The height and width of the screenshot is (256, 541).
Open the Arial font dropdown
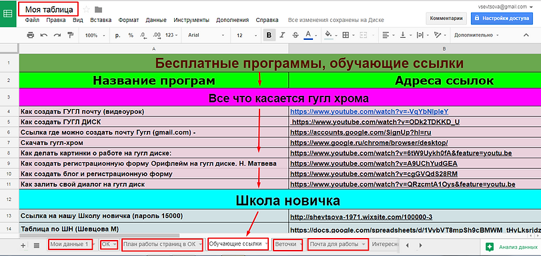tap(206, 35)
